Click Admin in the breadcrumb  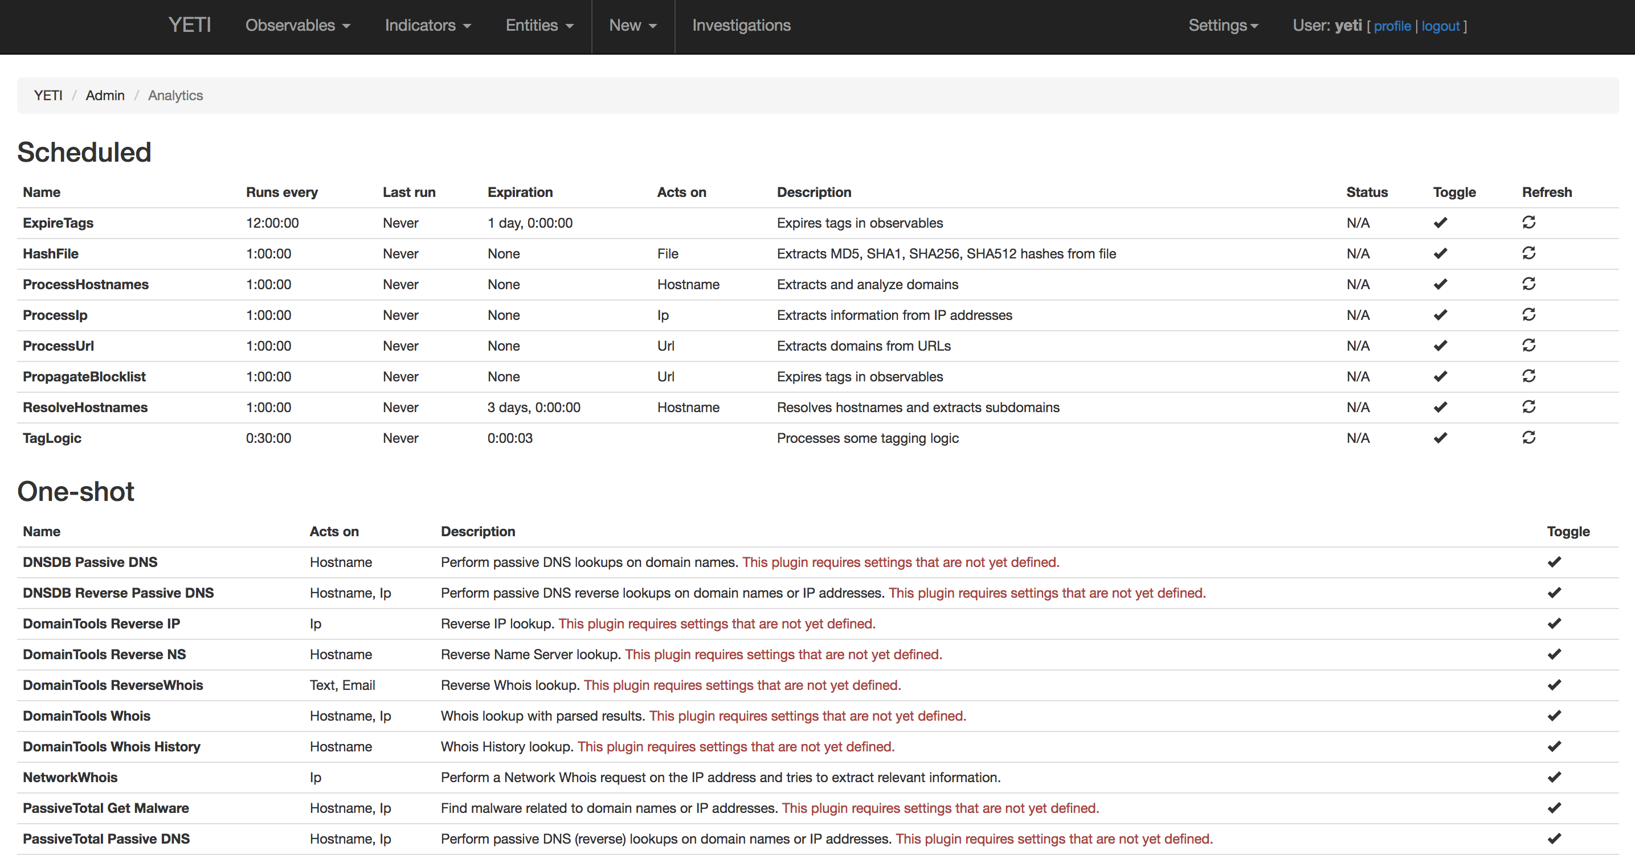[105, 95]
